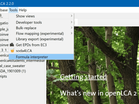Expand the Show views submenu arrow
Image resolution: width=139 pixels, height=104 pixels.
tap(71, 16)
